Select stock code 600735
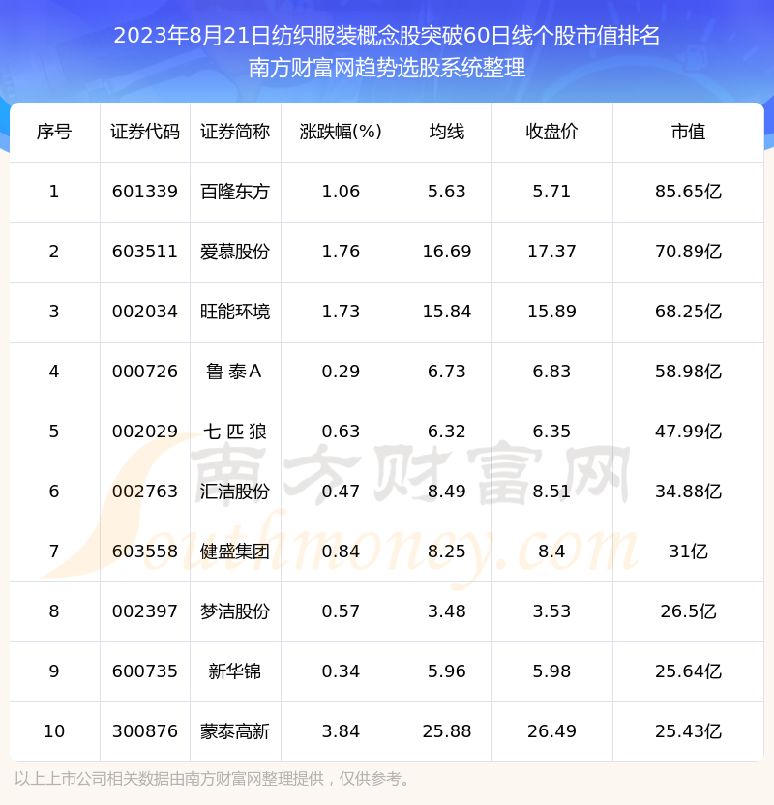The height and width of the screenshot is (805, 774). [145, 671]
